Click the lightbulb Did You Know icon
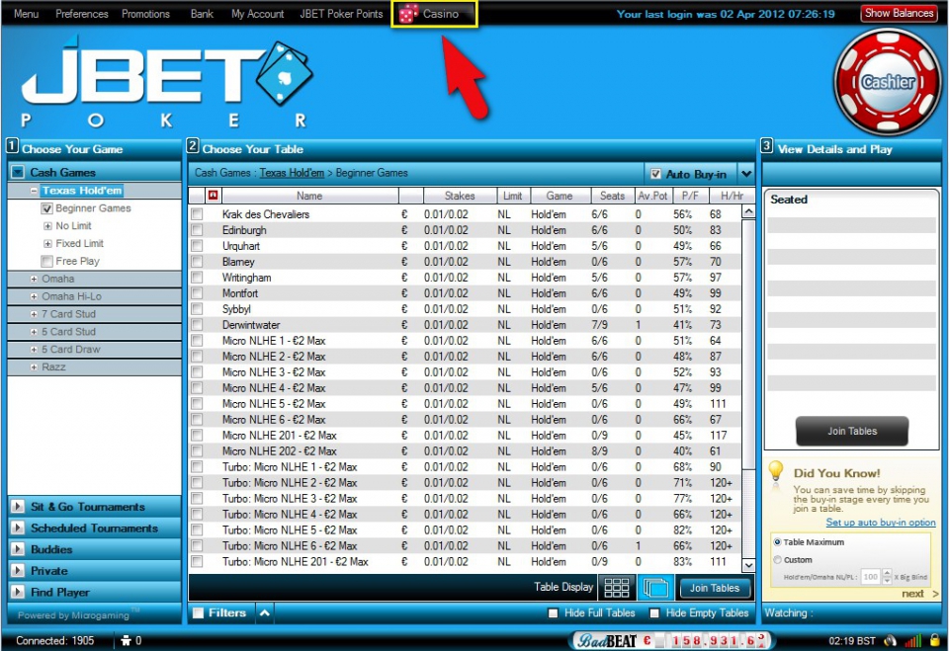The width and height of the screenshot is (949, 651). 776,472
